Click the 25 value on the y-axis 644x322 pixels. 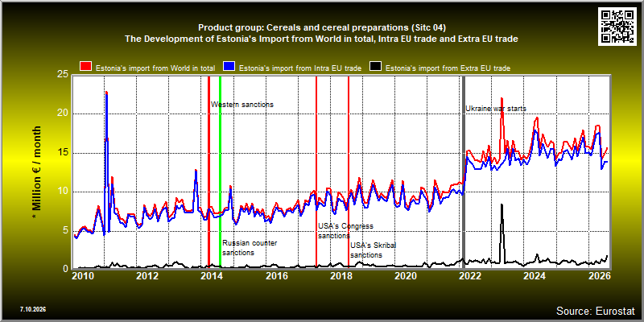pyautogui.click(x=63, y=75)
